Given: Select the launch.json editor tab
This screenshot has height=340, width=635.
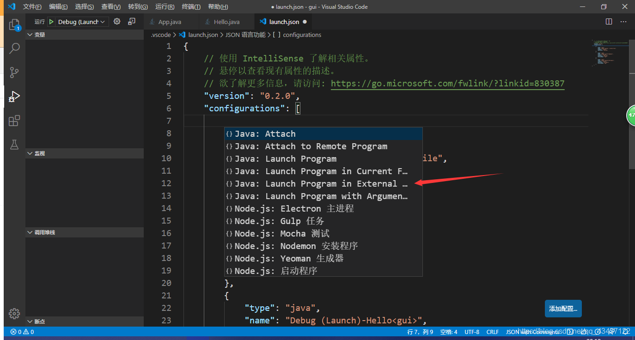Looking at the screenshot, I should click(284, 22).
